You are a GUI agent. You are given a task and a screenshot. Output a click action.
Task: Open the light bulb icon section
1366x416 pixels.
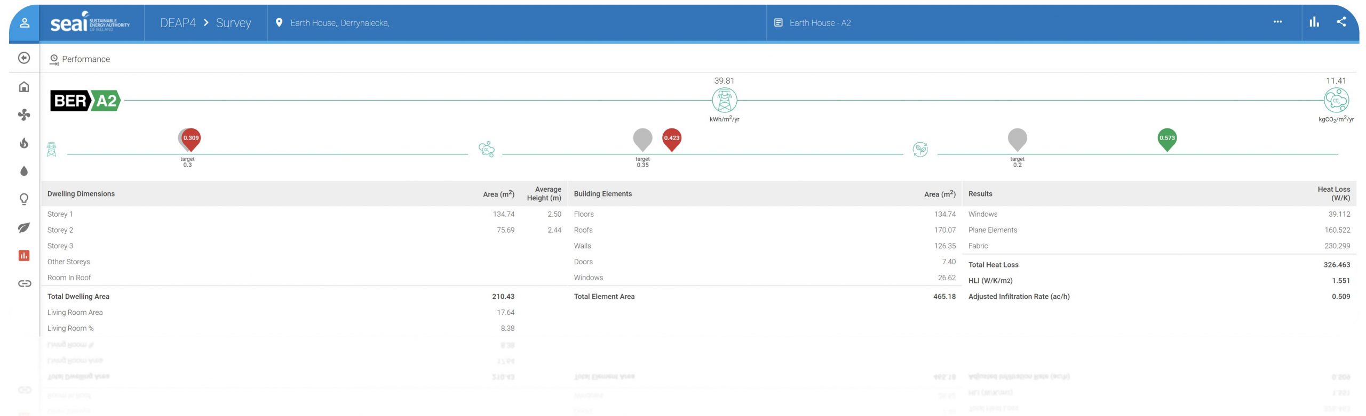tap(24, 199)
